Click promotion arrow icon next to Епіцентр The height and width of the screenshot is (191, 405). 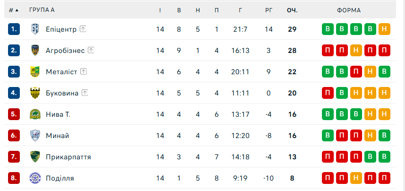pyautogui.click(x=83, y=29)
